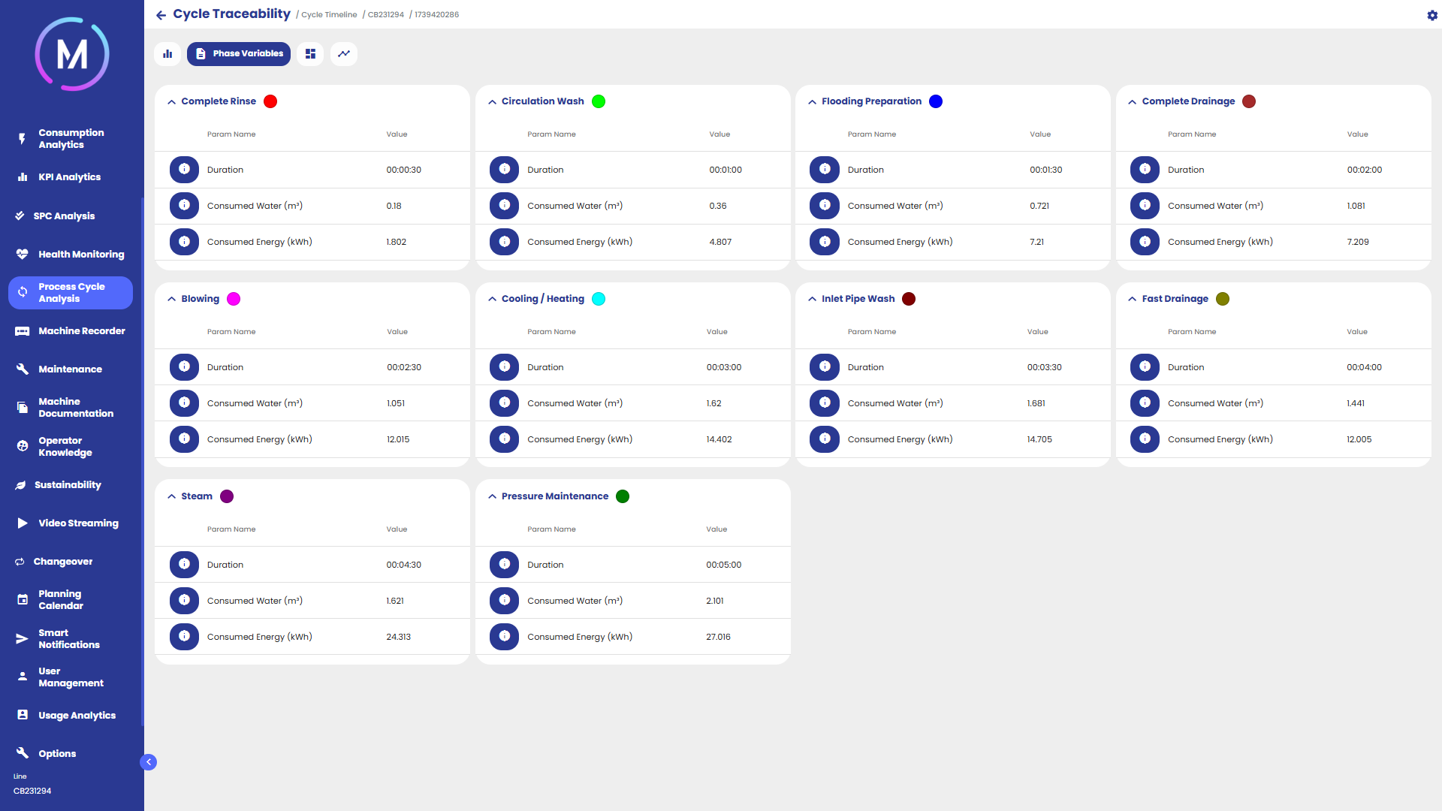Open the trend line chart icon
Screen dimensions: 1442x811
(x=344, y=54)
